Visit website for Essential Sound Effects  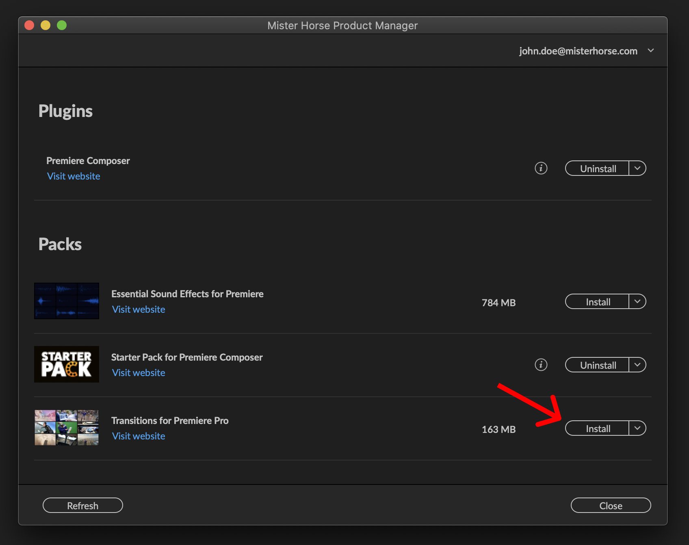click(139, 309)
